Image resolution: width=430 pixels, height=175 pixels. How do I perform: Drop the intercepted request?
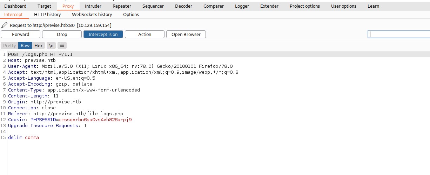point(62,34)
